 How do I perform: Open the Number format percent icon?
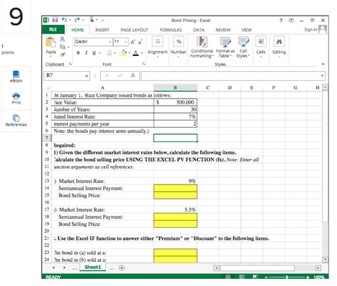[178, 41]
